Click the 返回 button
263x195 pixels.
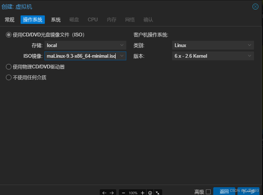coord(224,191)
